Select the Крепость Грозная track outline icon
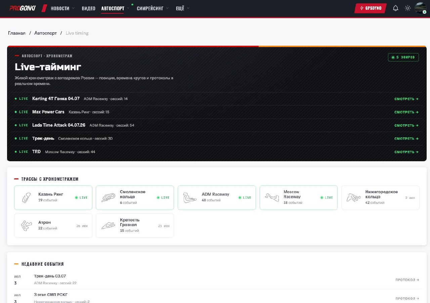The width and height of the screenshot is (430, 303). (x=108, y=225)
